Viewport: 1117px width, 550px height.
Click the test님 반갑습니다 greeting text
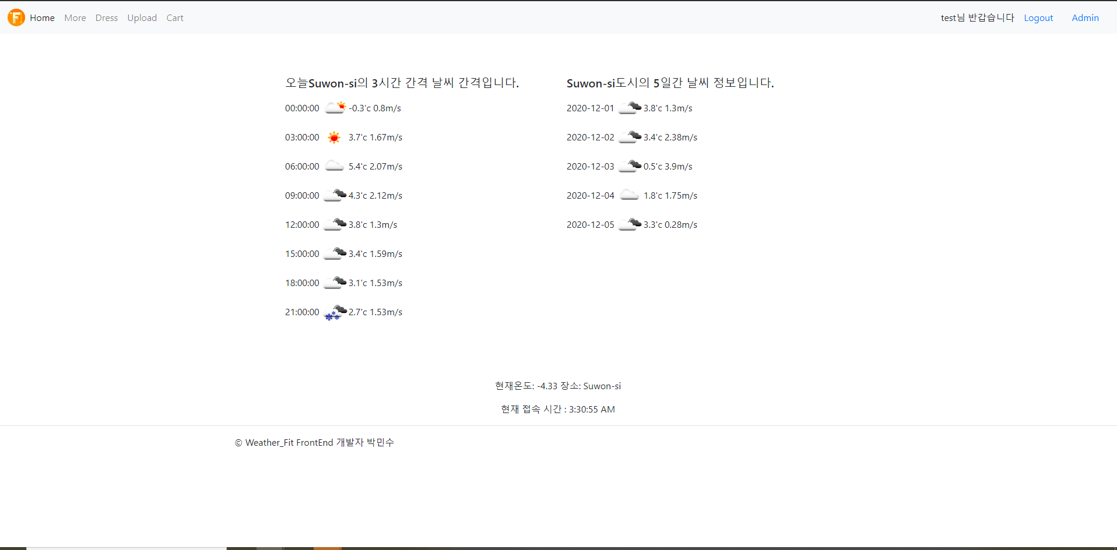pyautogui.click(x=977, y=17)
